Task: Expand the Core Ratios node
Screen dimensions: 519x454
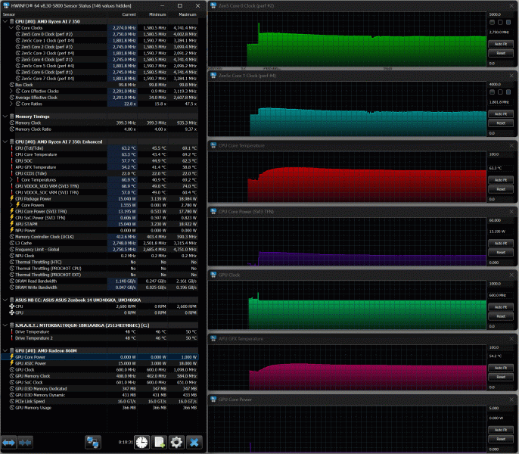Action: coord(11,104)
